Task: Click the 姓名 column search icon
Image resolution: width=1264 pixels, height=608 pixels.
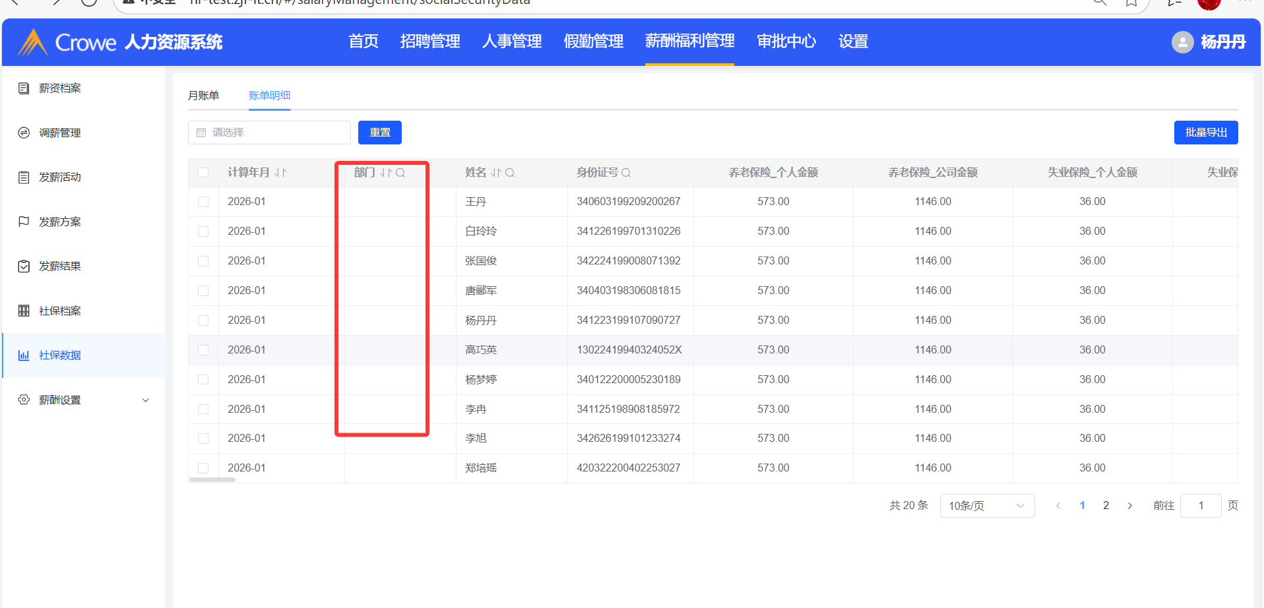Action: click(510, 173)
